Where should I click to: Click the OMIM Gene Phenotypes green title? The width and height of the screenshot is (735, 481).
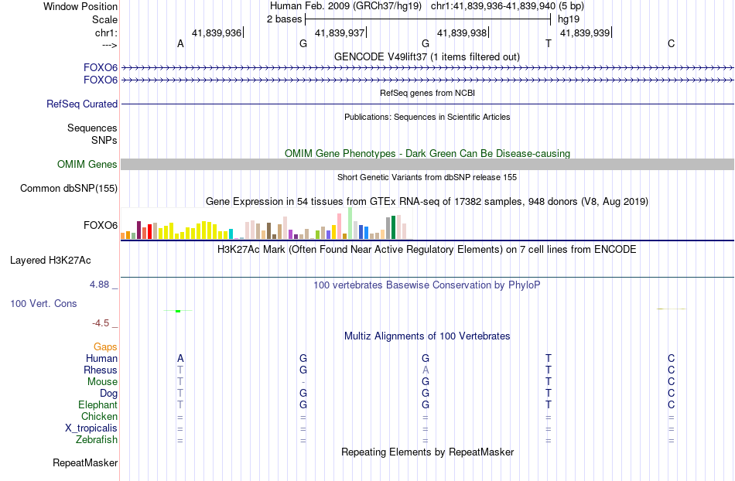(427, 154)
